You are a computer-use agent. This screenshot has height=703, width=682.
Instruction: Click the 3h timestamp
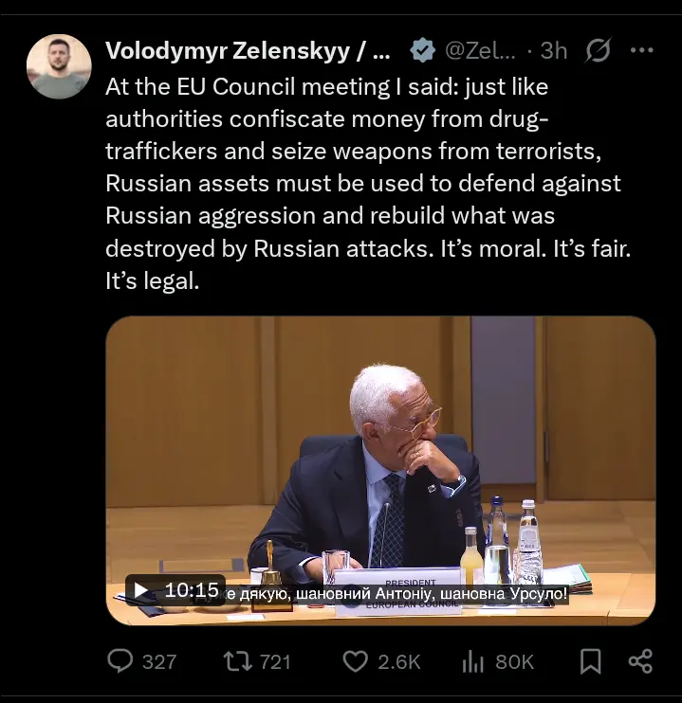click(554, 50)
